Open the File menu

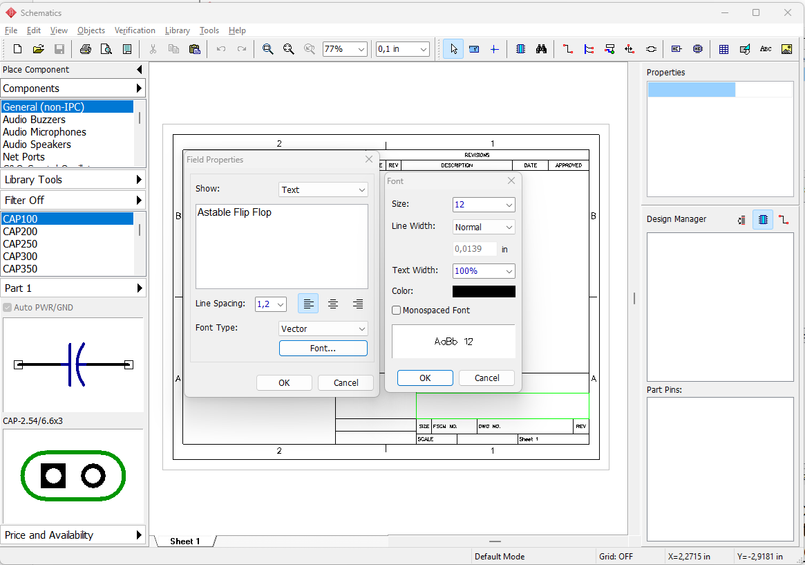[x=11, y=30]
